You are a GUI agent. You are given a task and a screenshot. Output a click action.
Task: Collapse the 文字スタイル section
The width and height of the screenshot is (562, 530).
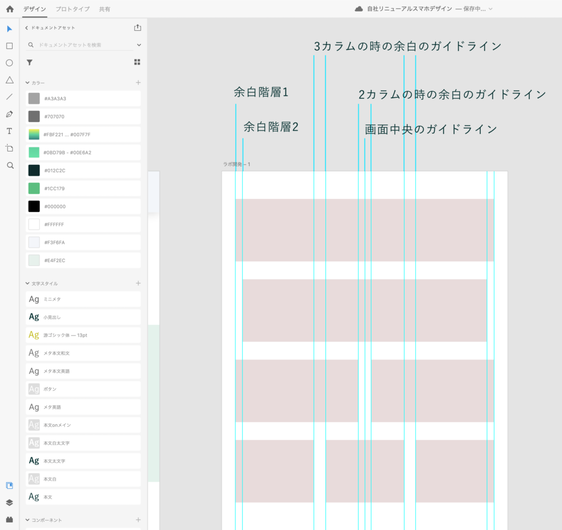[28, 283]
